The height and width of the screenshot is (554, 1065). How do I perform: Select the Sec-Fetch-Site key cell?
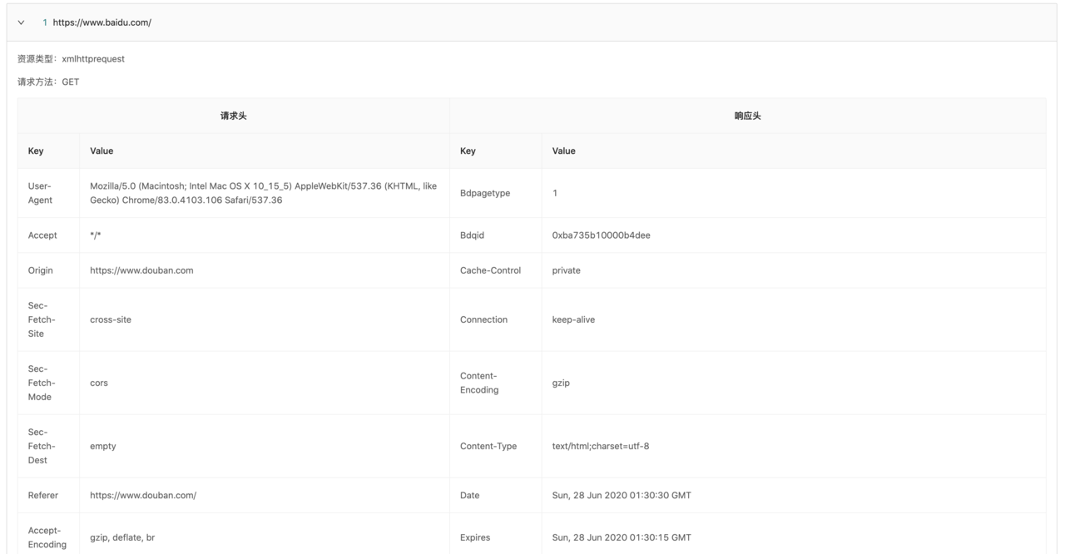point(49,319)
